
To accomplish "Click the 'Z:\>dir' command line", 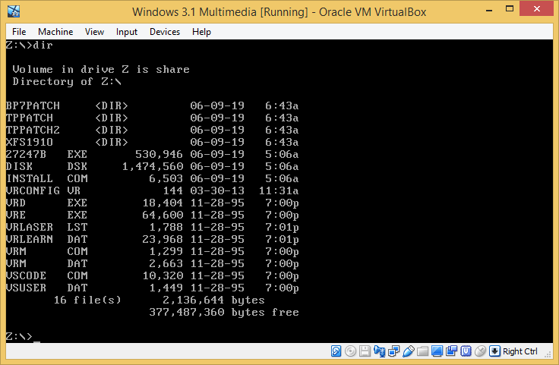I will [x=30, y=45].
